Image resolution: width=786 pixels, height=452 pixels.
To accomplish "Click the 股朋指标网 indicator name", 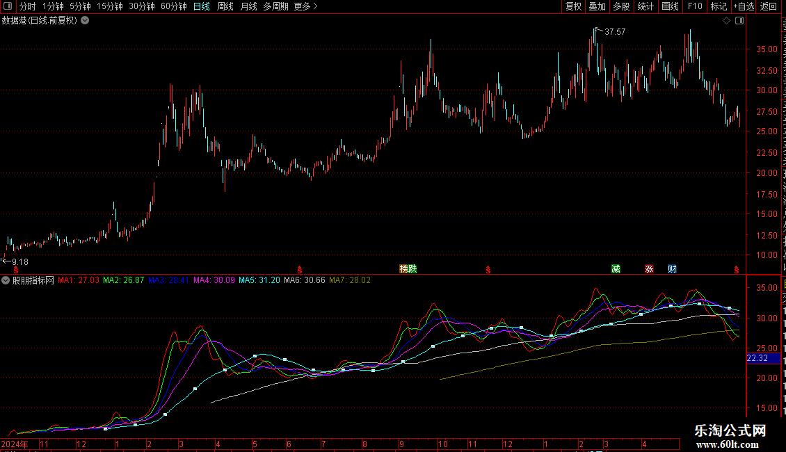I will coord(33,281).
